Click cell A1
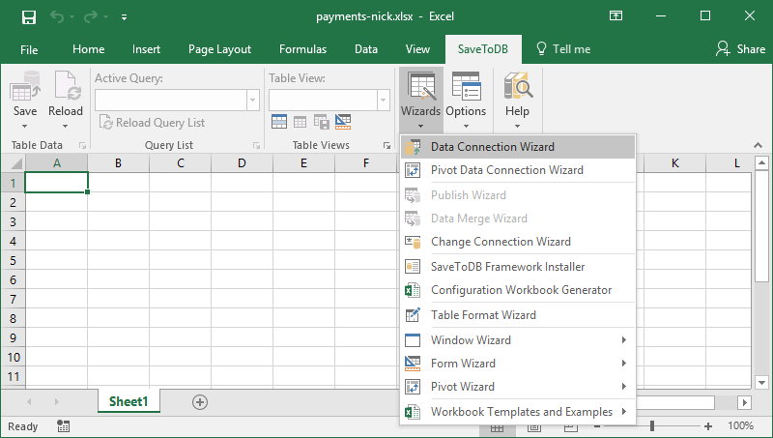This screenshot has width=773, height=438. coord(56,183)
